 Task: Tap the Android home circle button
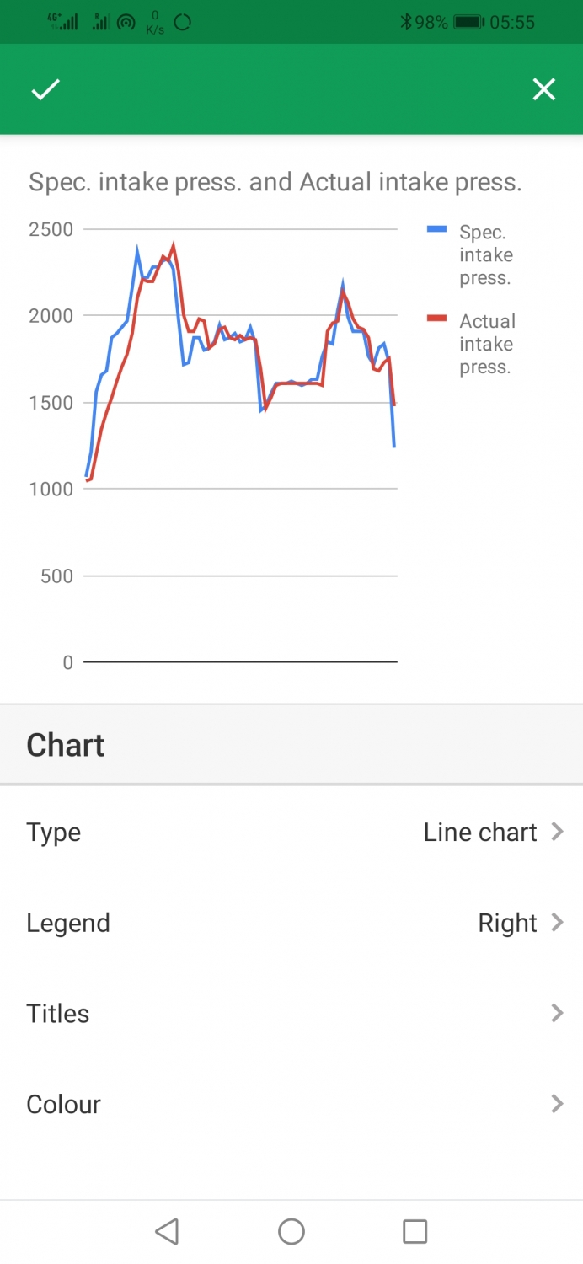(291, 1232)
